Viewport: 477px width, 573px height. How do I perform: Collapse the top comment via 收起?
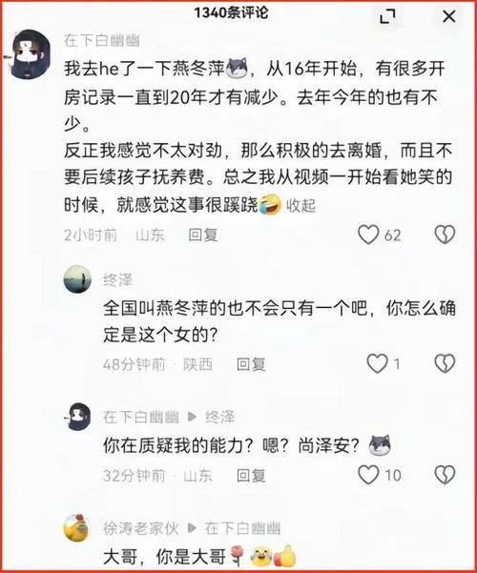point(301,205)
